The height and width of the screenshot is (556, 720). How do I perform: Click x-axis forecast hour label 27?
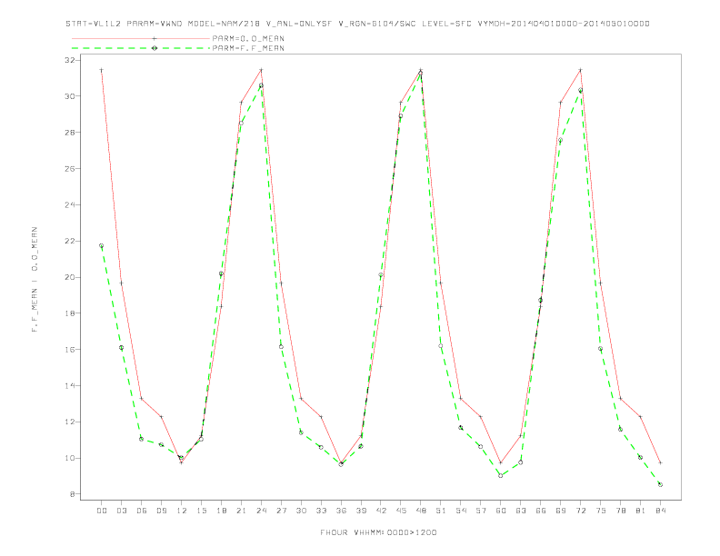click(281, 511)
